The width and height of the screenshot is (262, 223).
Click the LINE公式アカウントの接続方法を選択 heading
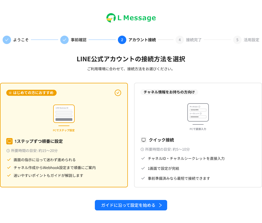click(x=131, y=59)
